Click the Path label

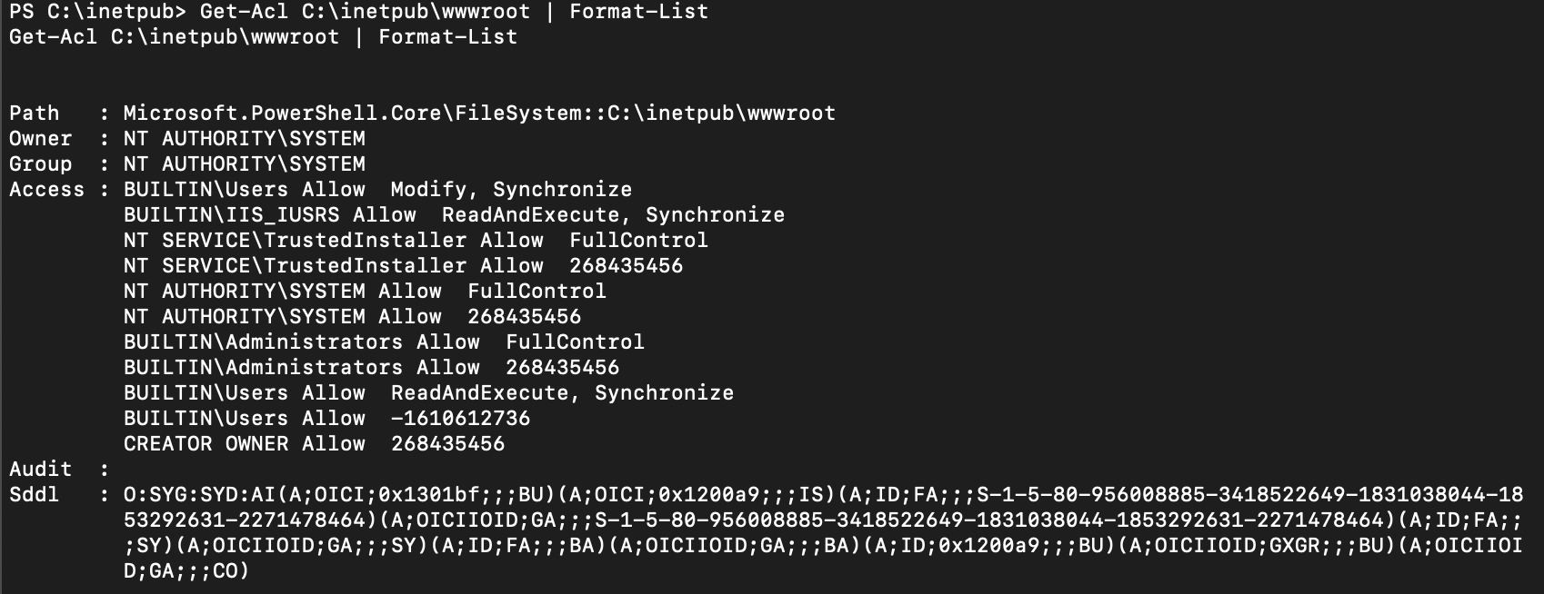(x=34, y=114)
